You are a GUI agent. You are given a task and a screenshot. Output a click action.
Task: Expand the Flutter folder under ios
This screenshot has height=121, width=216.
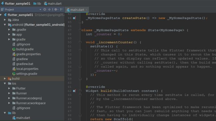[x=9, y=88]
